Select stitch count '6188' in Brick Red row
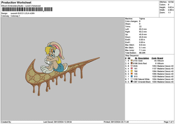Viewport: 175px width, 124px height. 135,63
